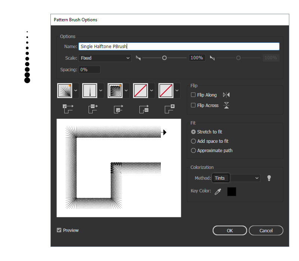This screenshot has height=261, width=299.
Task: Click the Key Color eyedropper icon
Action: point(218,192)
